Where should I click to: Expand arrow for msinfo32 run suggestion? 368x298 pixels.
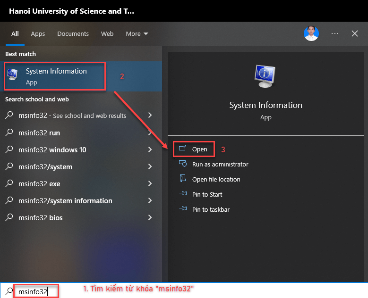(150, 132)
